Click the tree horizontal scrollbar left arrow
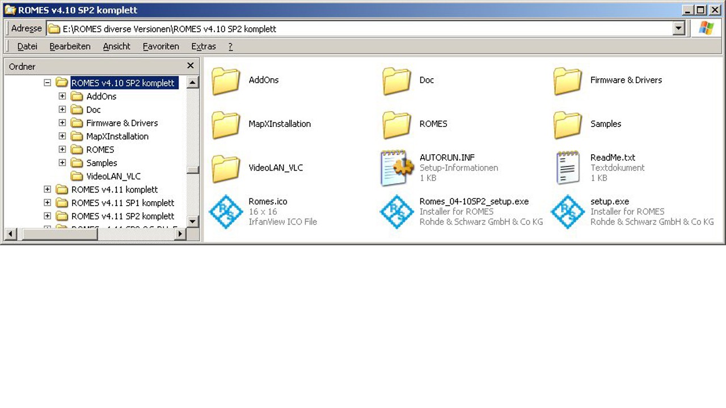Viewport: 726px width, 408px height. 11,233
